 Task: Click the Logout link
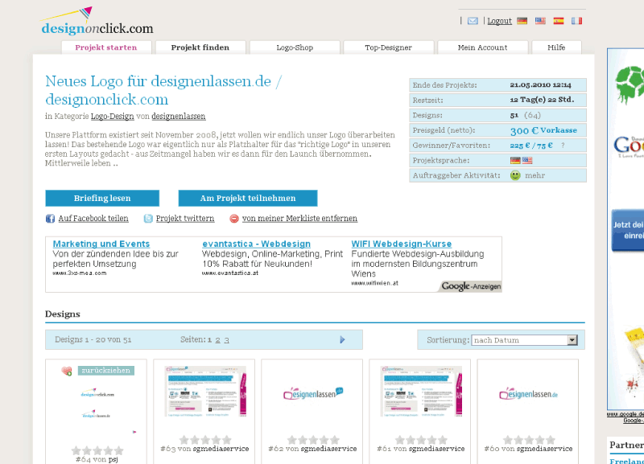(499, 21)
